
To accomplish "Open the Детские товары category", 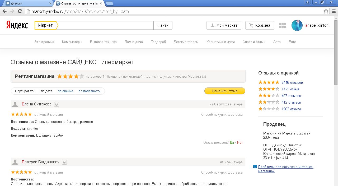I will [186, 42].
